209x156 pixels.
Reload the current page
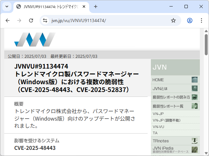click(31, 20)
